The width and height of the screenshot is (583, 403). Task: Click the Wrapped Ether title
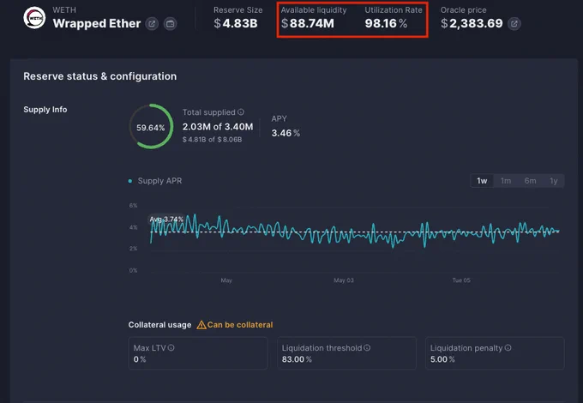[97, 23]
